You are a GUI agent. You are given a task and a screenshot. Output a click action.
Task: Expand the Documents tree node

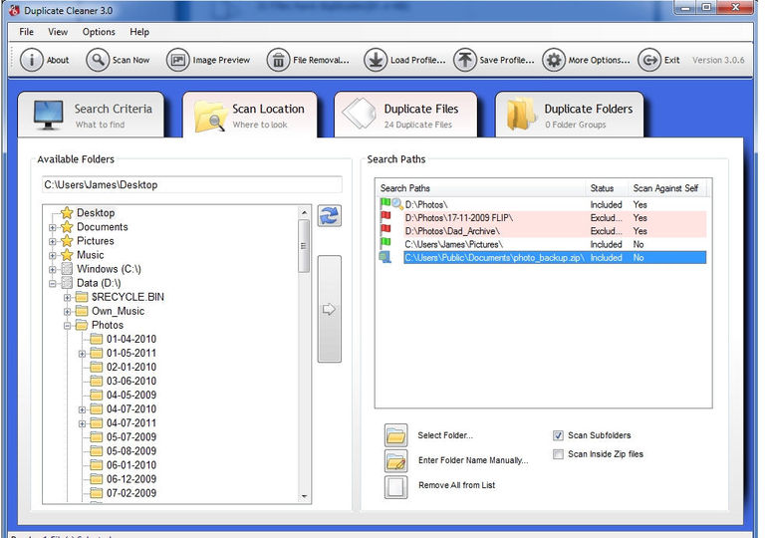(x=53, y=227)
